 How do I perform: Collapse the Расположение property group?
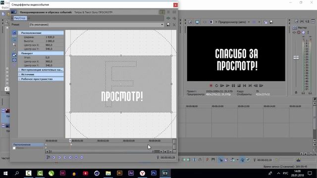(20, 33)
